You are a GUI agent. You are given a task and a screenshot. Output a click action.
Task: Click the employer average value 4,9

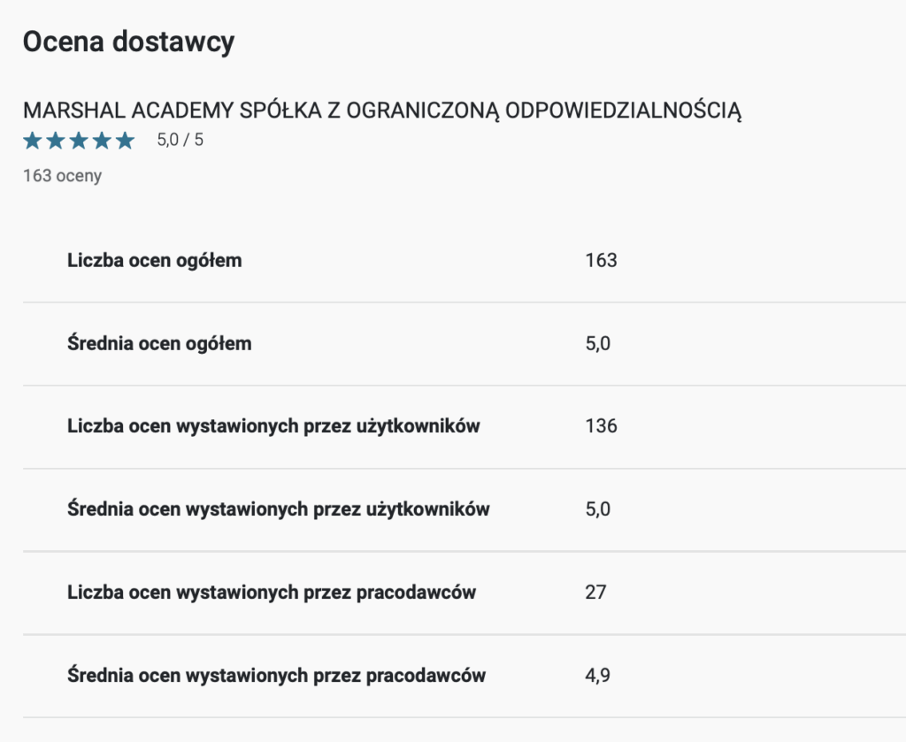coord(598,676)
